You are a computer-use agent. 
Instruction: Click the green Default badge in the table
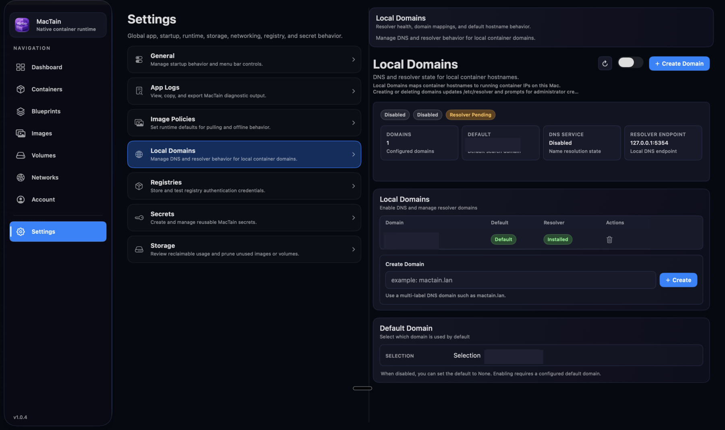(x=503, y=240)
